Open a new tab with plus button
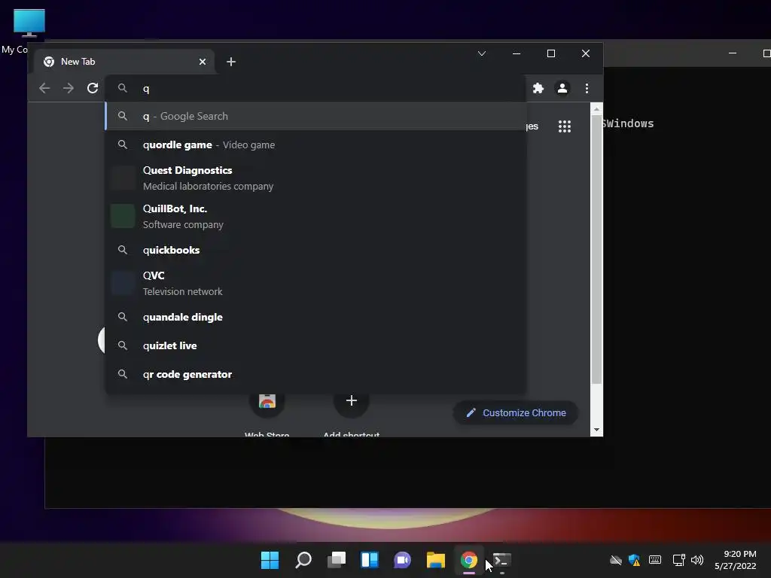 point(231,62)
